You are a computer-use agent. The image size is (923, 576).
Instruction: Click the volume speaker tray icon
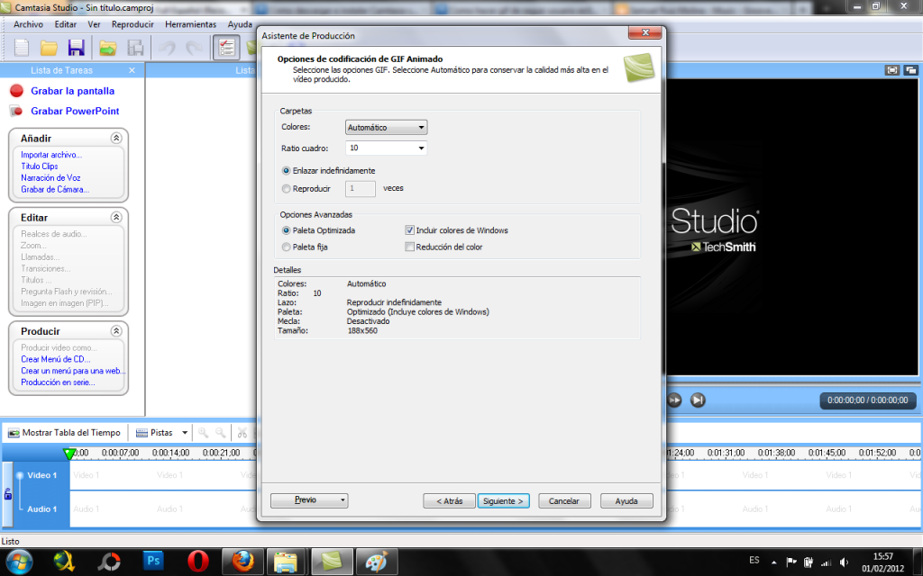click(x=844, y=562)
